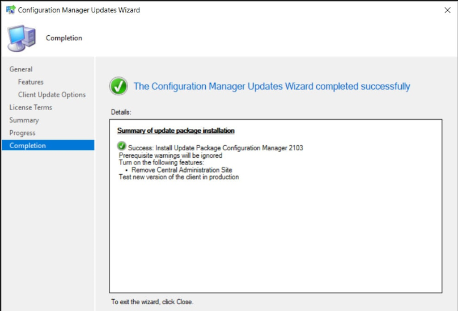Screen dimensions: 458x311
Task: Click the 'Configuration Manager Updates Wizard' title text
Action: tap(79, 10)
